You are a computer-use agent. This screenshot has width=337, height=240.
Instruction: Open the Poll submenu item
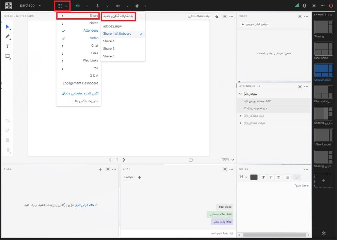(x=79, y=68)
